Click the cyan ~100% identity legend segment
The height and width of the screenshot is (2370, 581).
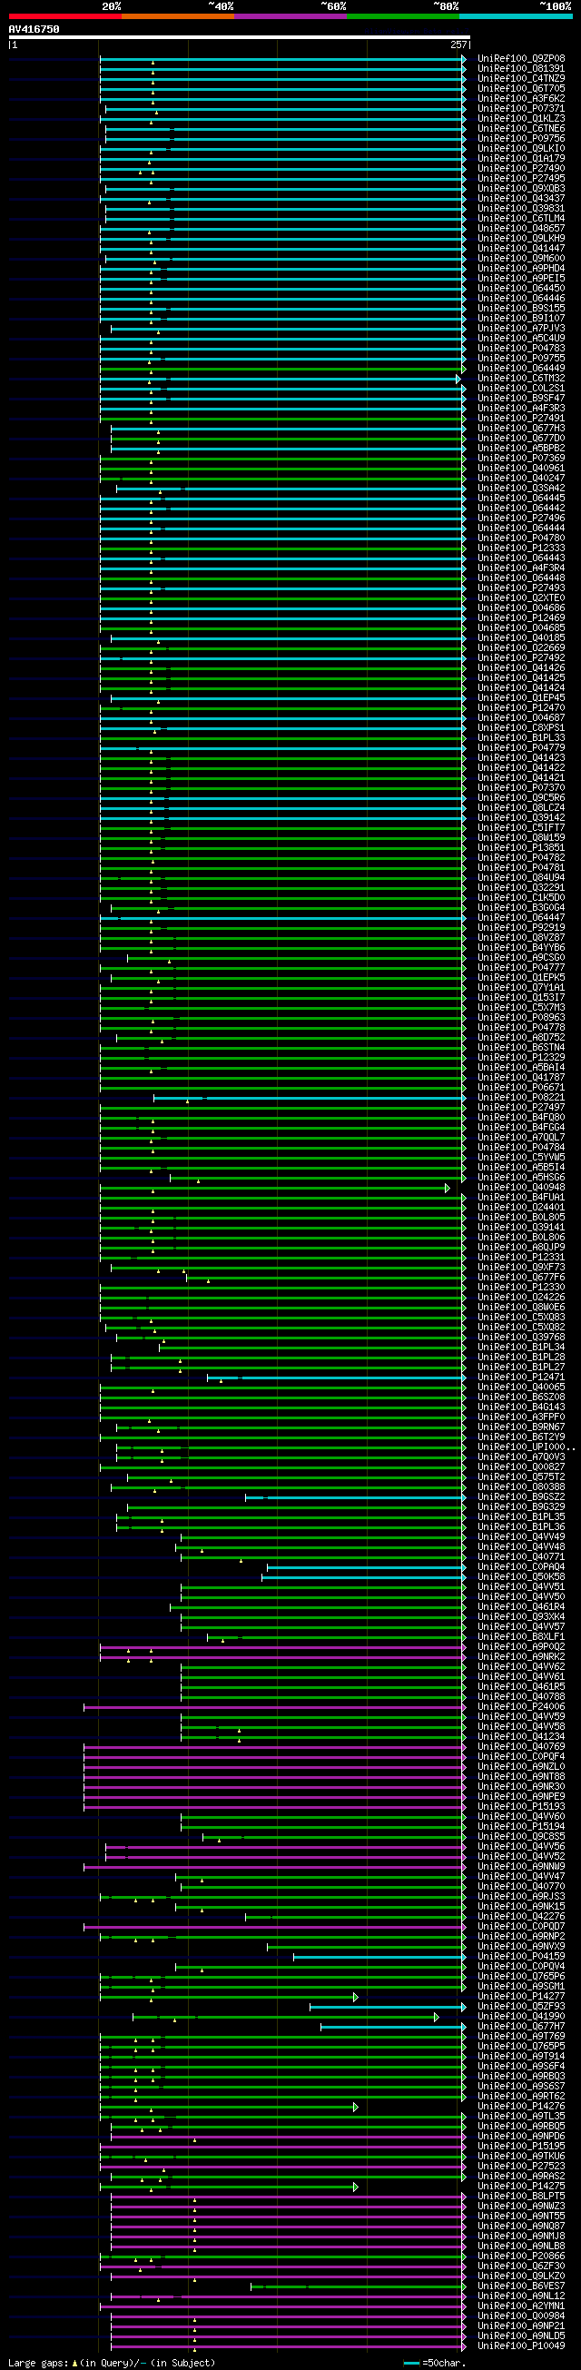[x=515, y=16]
